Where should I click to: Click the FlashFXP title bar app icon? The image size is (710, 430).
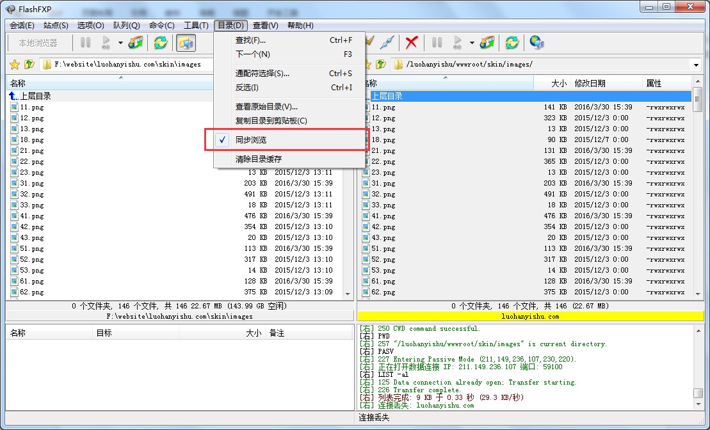point(10,8)
